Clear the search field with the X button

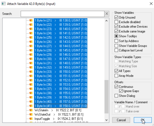pos(107,14)
